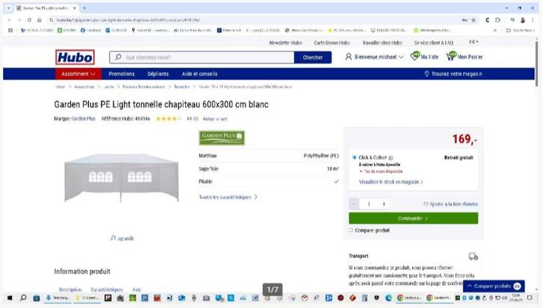Select the Click & Collect radio option

point(354,158)
